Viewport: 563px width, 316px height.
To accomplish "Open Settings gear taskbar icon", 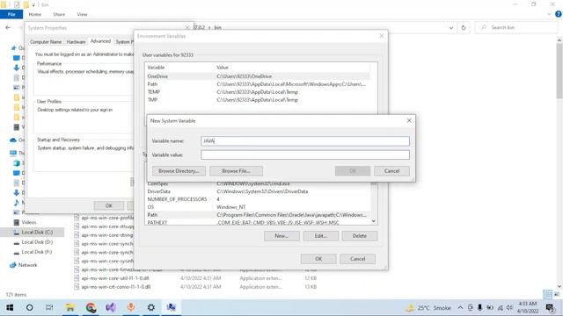I will (x=151, y=307).
